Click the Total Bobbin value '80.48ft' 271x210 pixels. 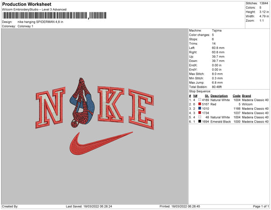pyautogui.click(x=217, y=87)
